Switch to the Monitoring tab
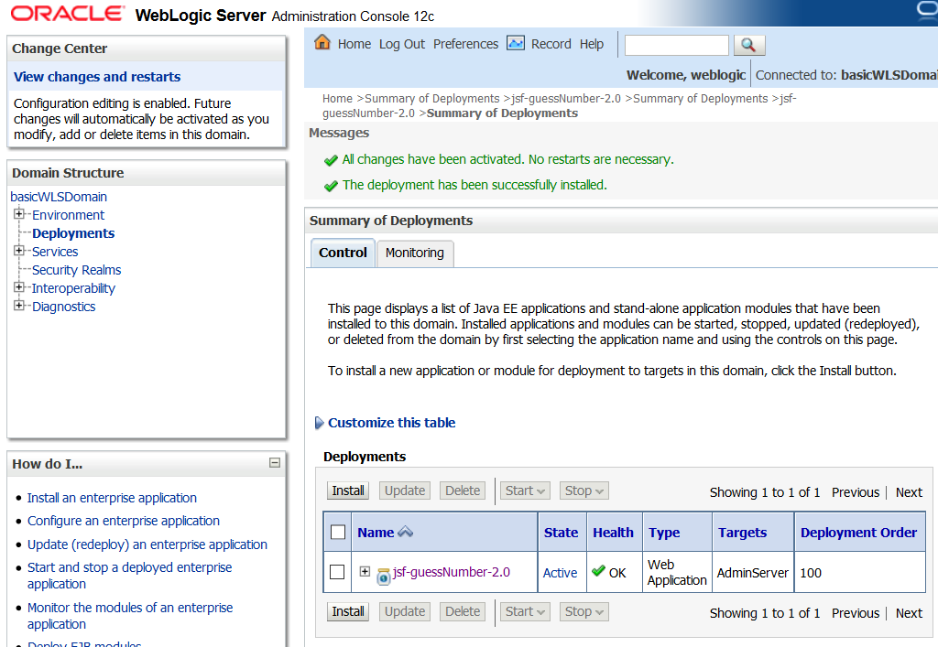The image size is (938, 647). pyautogui.click(x=415, y=253)
